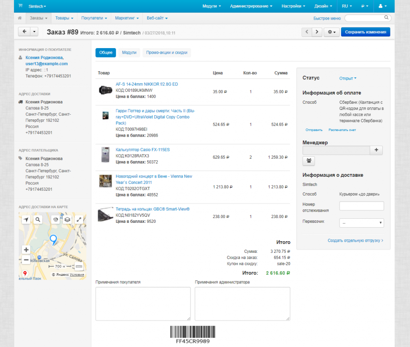Open the Vienna concert product thumbnail

(105, 181)
